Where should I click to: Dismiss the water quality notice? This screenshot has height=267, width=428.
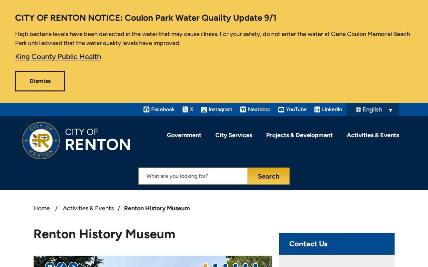(40, 81)
